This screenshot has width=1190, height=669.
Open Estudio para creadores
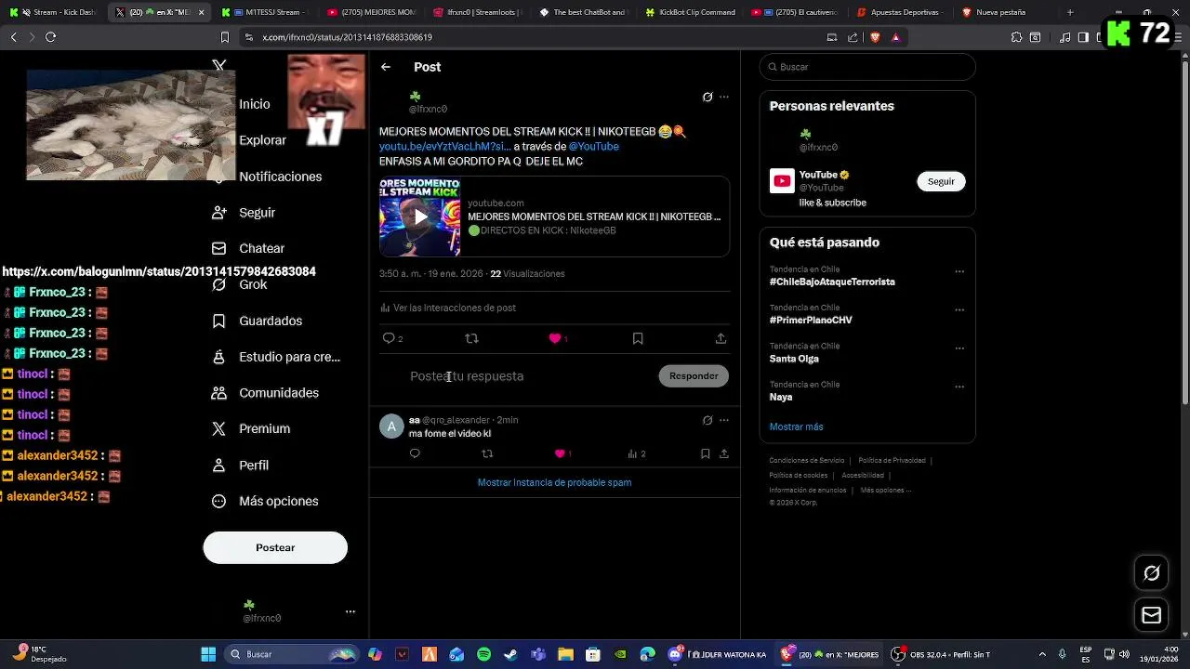[289, 357]
